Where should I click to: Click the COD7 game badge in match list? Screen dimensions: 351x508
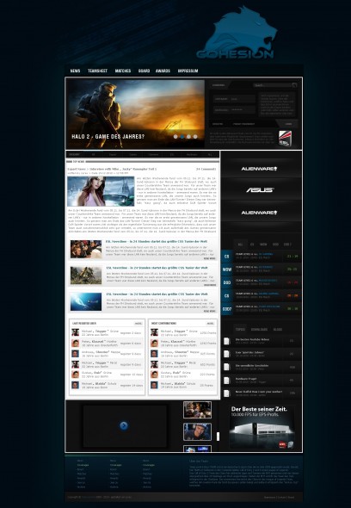[226, 309]
